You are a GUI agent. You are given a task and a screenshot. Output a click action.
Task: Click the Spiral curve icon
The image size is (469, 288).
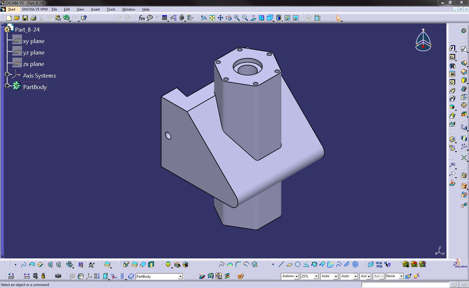coord(355,265)
